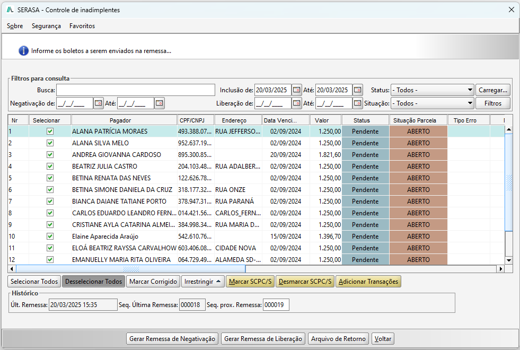Open the Segurança menu

pos(46,26)
